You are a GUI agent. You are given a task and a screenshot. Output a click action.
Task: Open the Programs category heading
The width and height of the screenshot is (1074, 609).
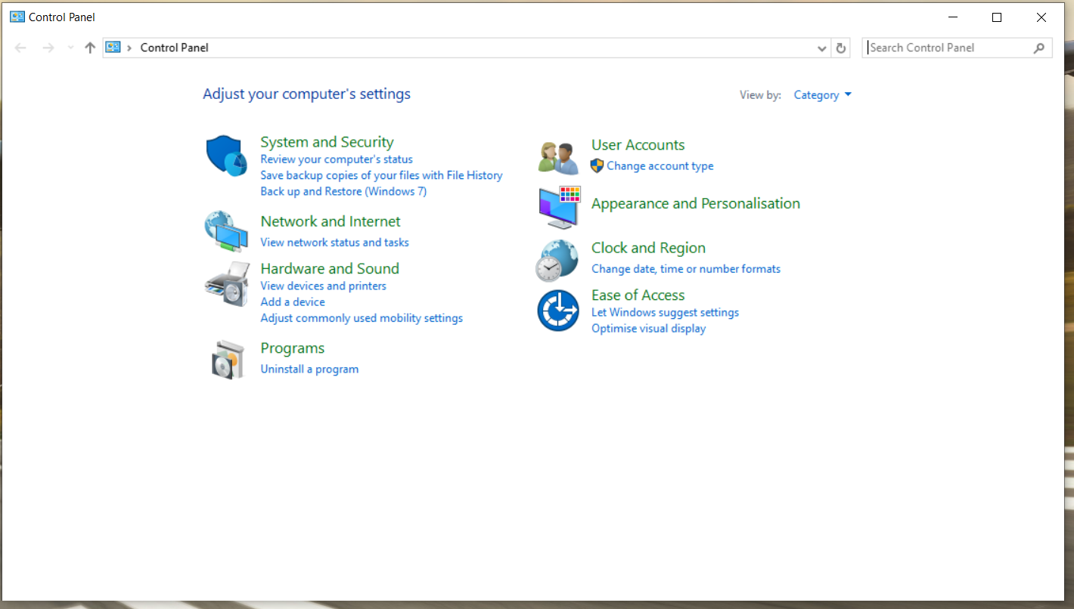tap(293, 348)
